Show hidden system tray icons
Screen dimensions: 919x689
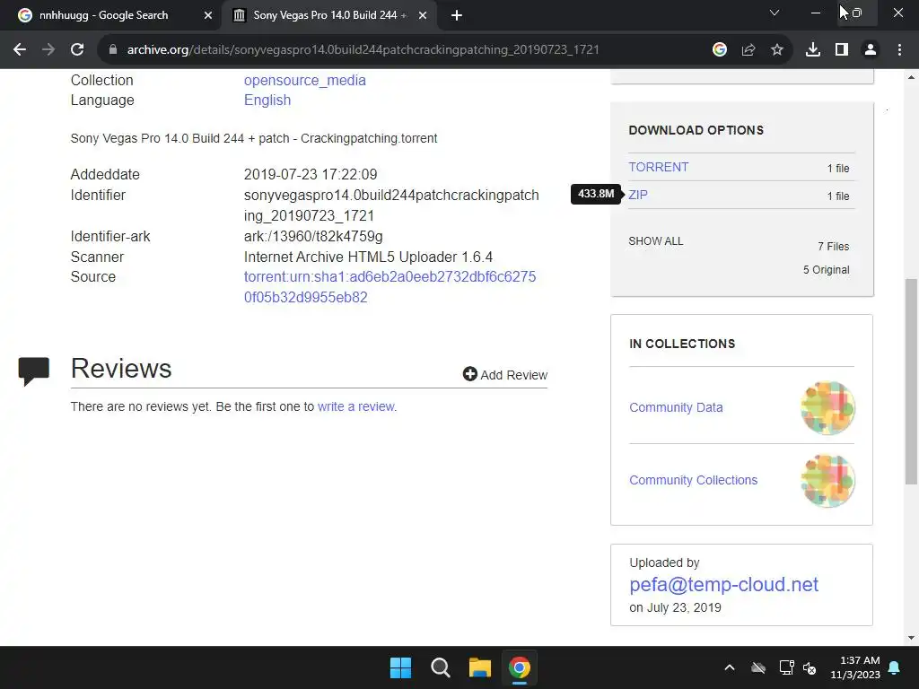tap(729, 667)
